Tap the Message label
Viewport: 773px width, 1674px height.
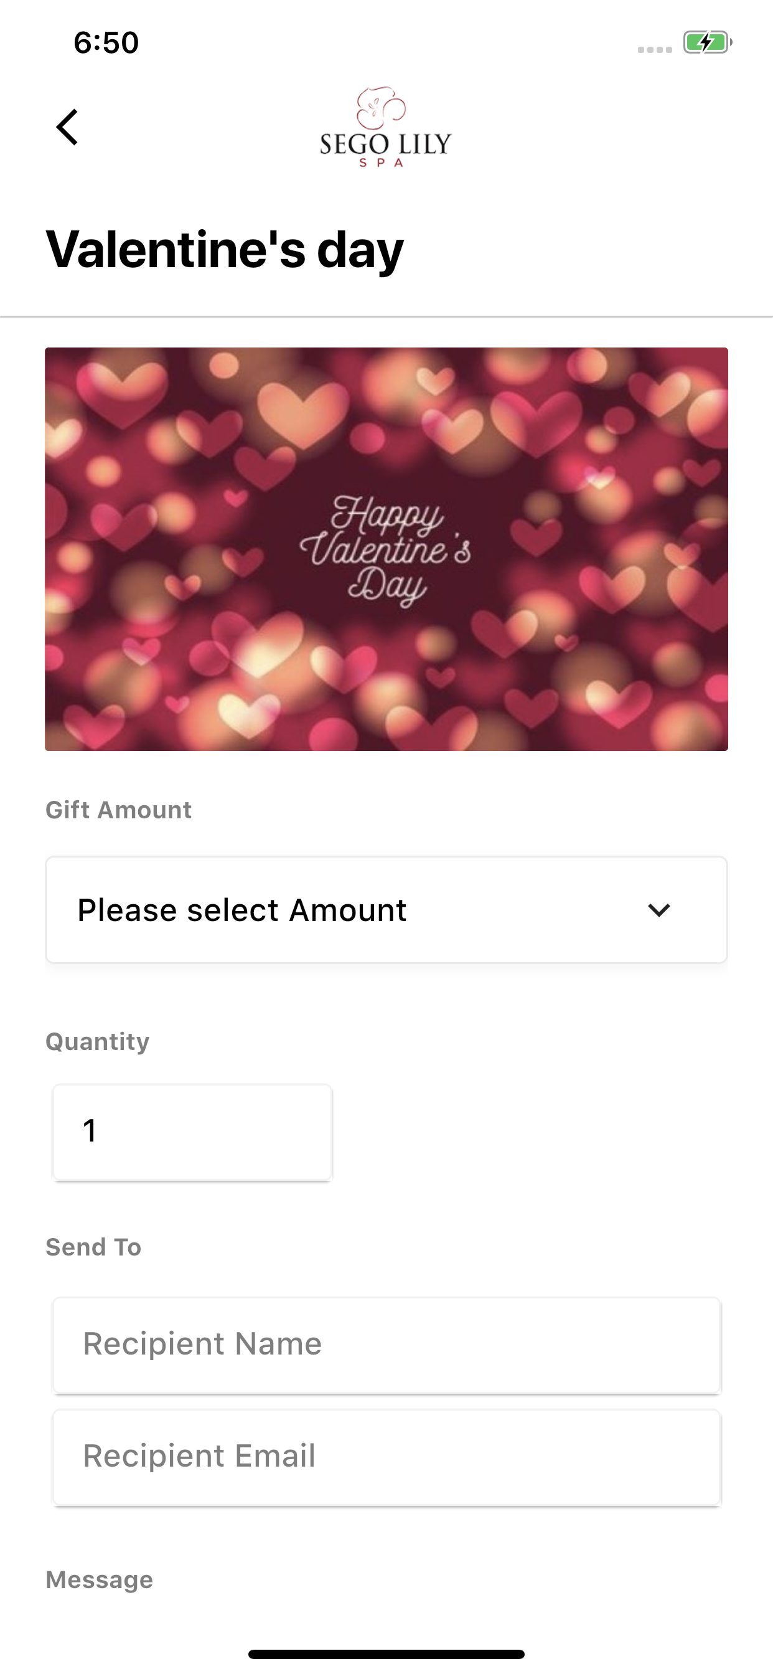[x=100, y=1579]
